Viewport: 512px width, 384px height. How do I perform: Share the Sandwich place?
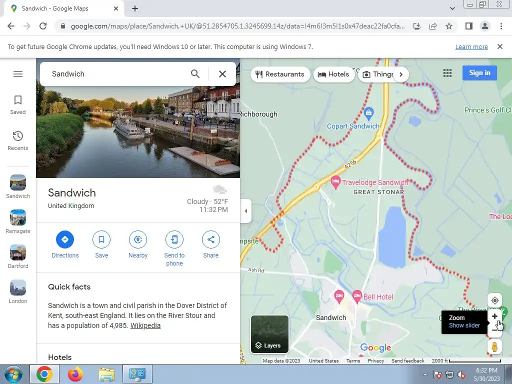point(211,244)
